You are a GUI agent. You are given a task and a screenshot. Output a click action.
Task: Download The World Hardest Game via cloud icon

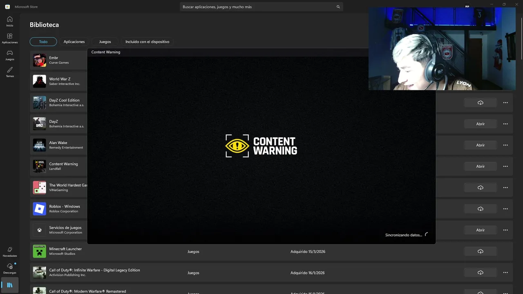(480, 187)
